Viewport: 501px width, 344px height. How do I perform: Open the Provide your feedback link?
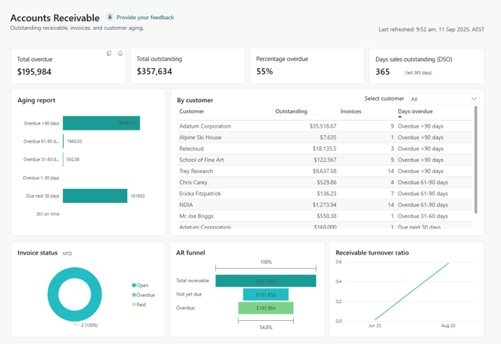[144, 17]
